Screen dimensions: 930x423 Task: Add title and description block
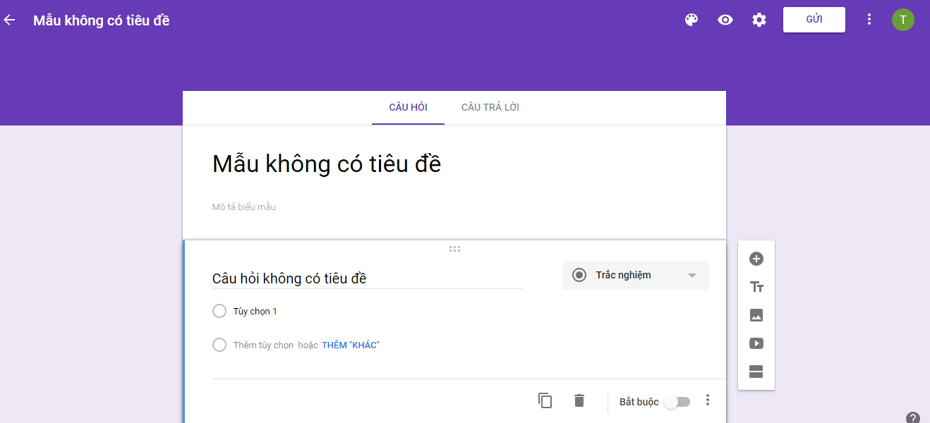756,287
